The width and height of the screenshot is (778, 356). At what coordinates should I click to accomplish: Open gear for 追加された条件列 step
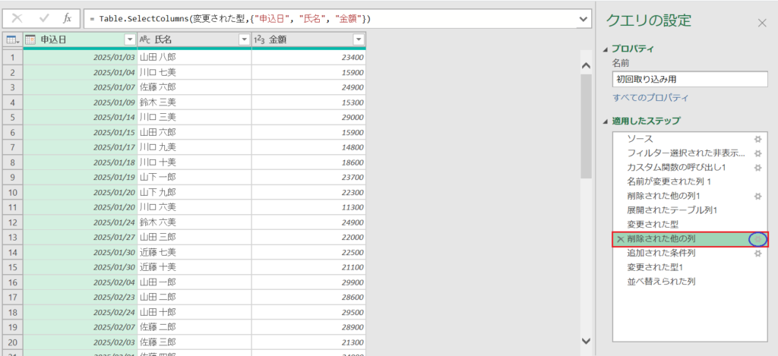click(x=757, y=254)
